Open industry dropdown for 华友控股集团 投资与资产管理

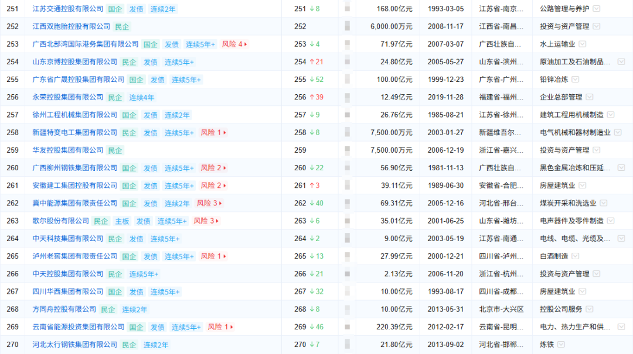click(596, 150)
